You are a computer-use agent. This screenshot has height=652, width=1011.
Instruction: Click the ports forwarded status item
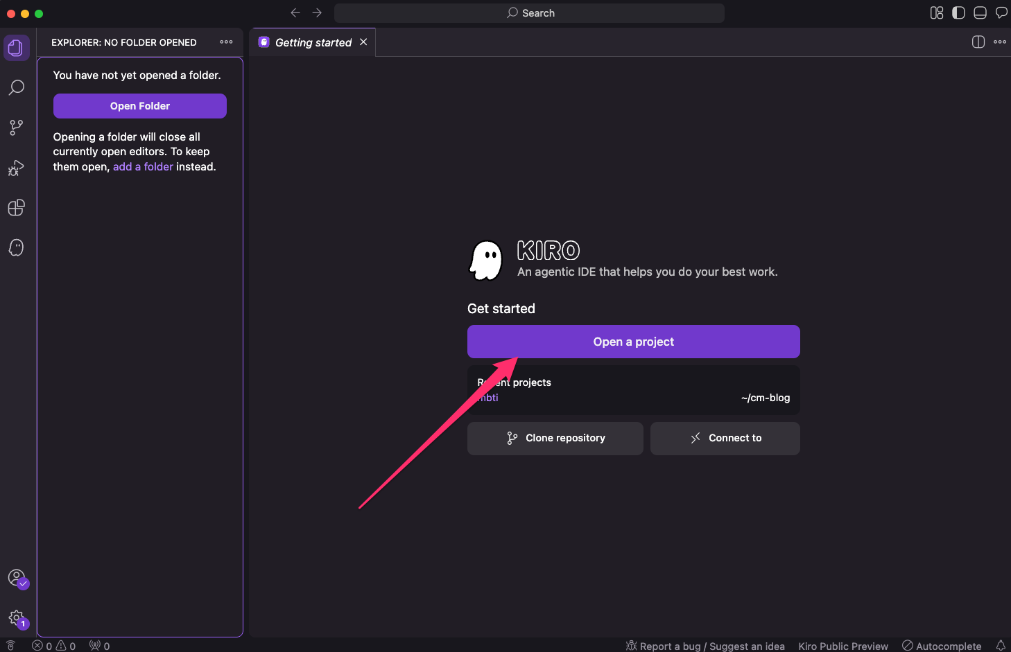point(99,646)
